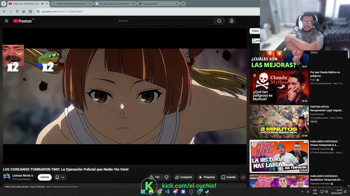Open Cuáles son las mejoras thumbnail
The height and width of the screenshot is (196, 350).
(279, 59)
